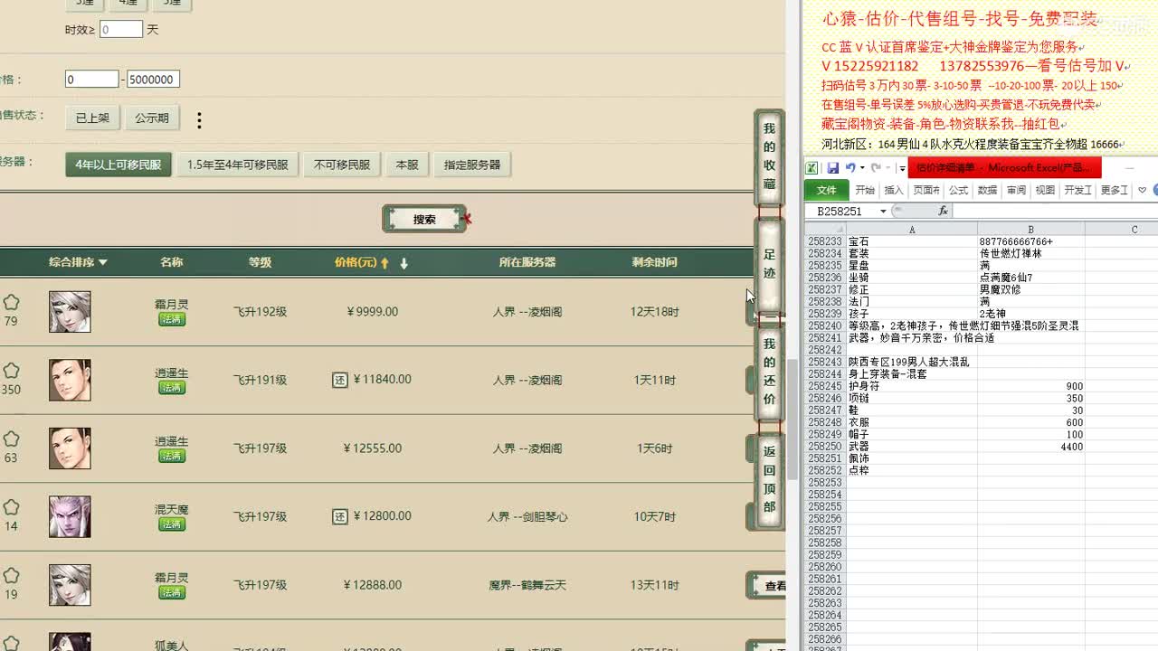
Task: Sort price ascending with up arrow
Action: pos(384,263)
